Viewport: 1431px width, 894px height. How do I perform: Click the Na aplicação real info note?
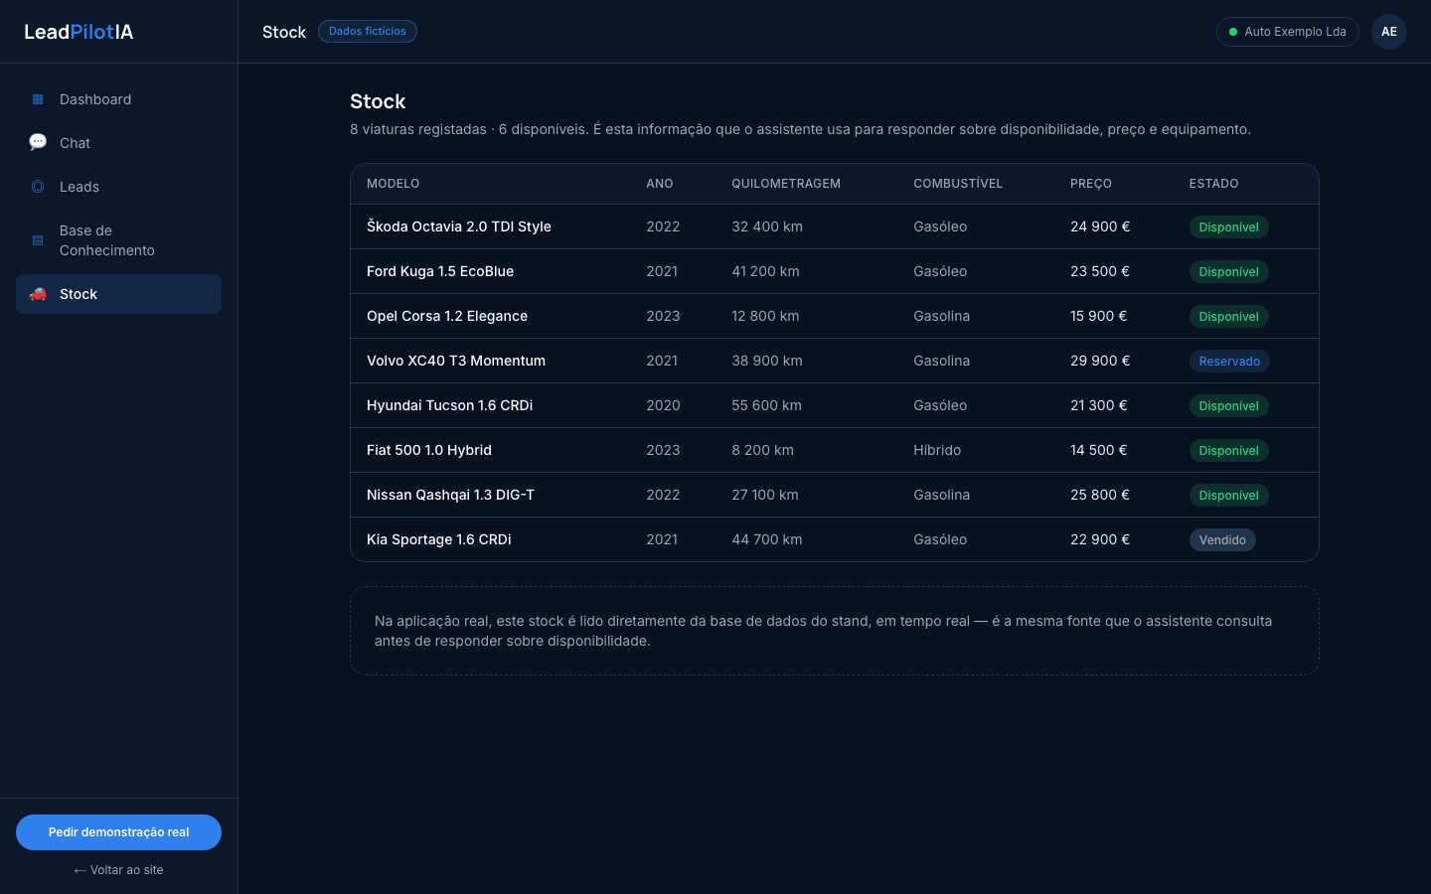pyautogui.click(x=835, y=631)
